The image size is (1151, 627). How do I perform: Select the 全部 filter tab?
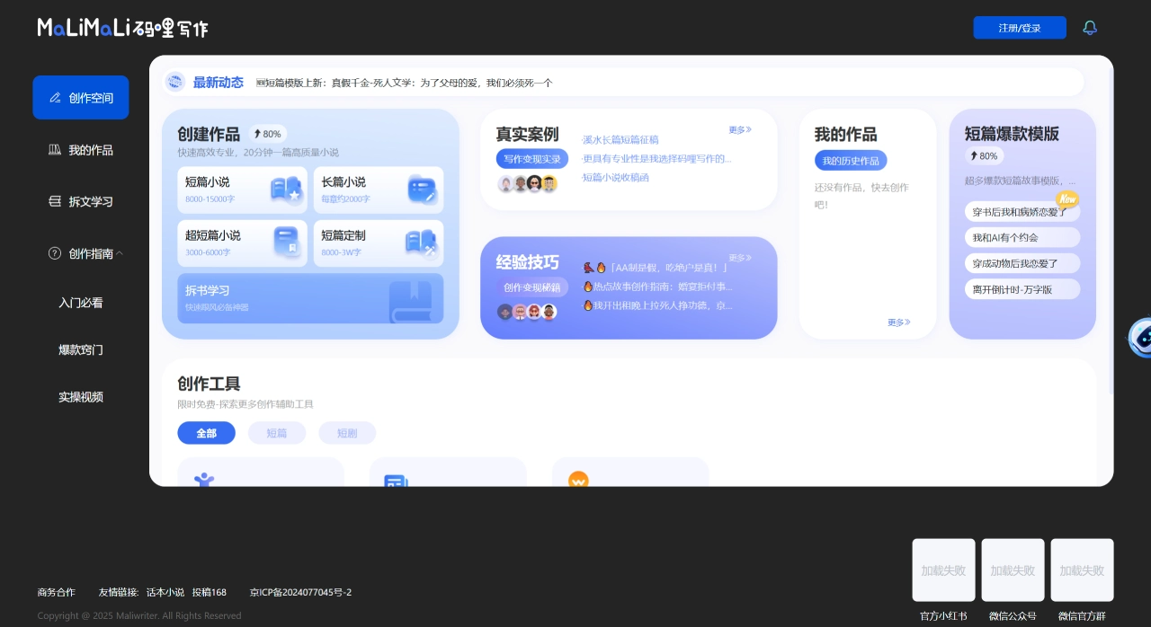tap(206, 433)
